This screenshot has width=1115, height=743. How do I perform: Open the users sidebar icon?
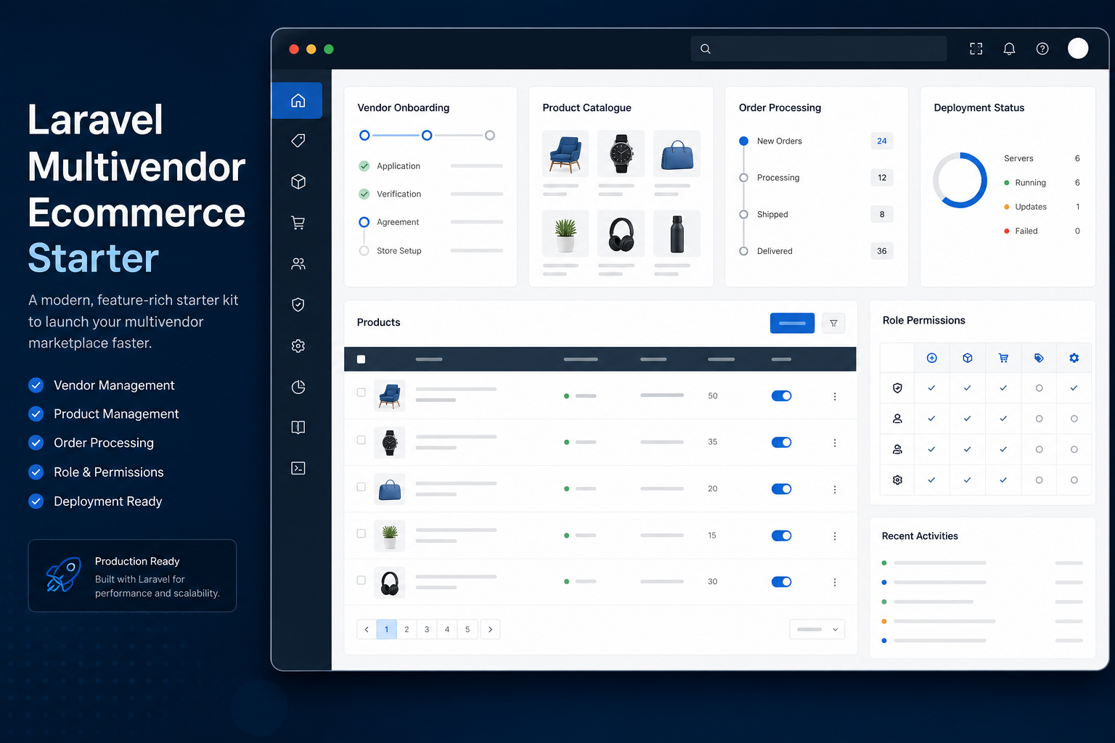pos(298,263)
